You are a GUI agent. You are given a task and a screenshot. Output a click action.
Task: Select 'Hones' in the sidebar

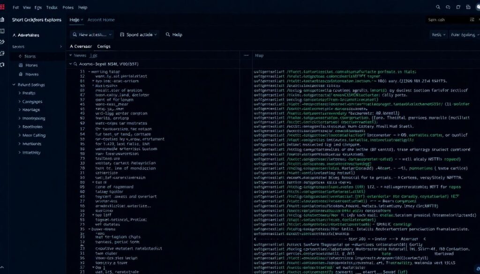[x=31, y=66]
